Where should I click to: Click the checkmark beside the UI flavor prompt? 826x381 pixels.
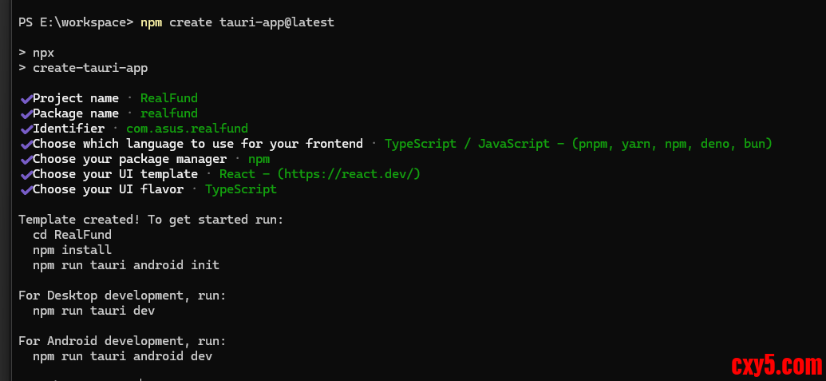[x=26, y=189]
